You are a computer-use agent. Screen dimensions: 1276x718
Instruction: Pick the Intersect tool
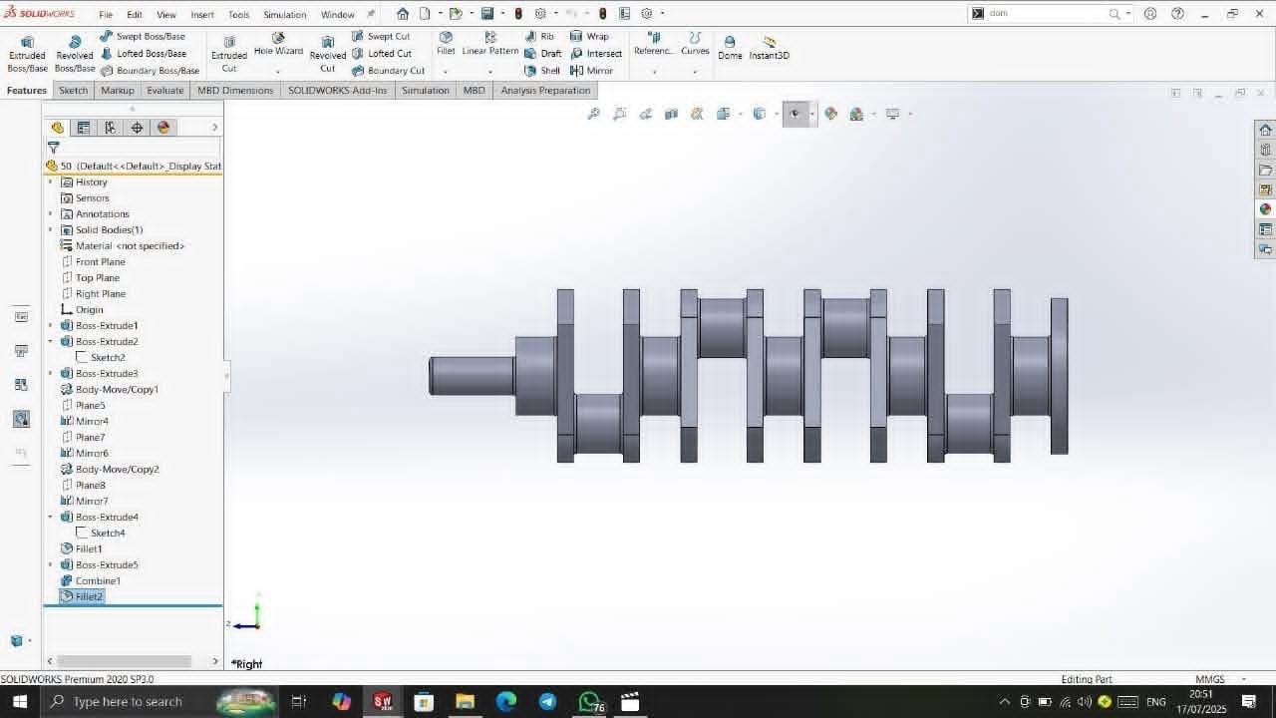pos(596,54)
